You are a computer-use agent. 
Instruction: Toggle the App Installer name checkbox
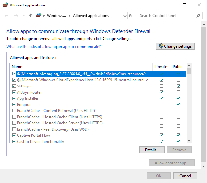pos(14,98)
